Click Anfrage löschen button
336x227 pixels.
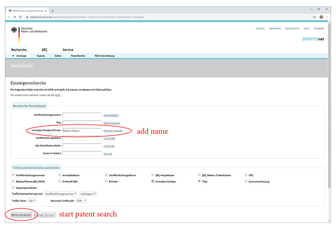44,215
